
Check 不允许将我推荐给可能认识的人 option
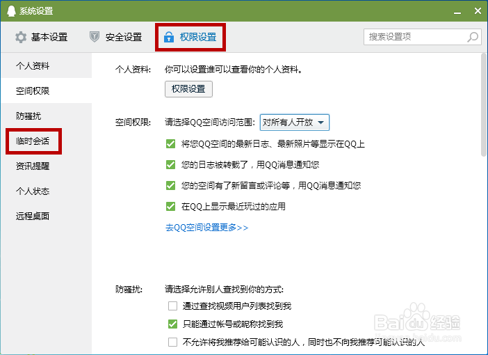[172, 342]
